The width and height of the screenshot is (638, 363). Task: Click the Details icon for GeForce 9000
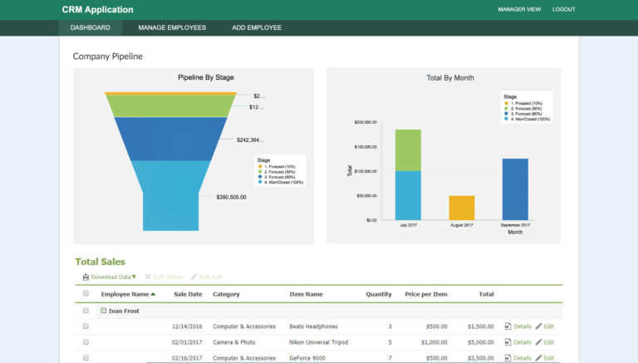tap(508, 358)
